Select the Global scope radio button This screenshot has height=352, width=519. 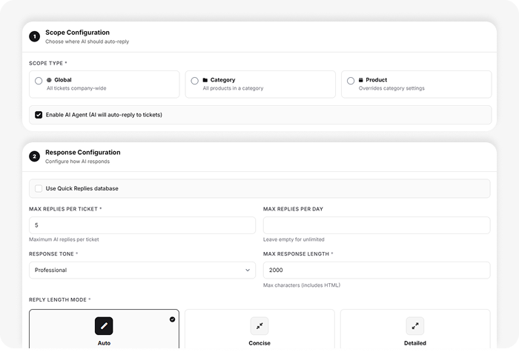[x=39, y=81]
